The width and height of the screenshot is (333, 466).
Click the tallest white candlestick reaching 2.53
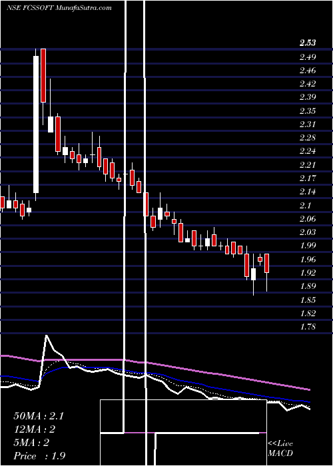pyautogui.click(x=36, y=124)
